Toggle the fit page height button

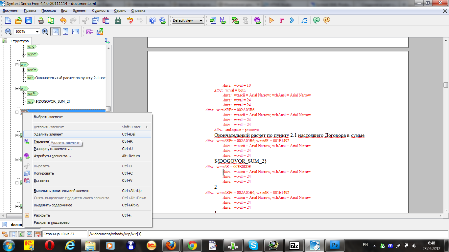tap(65, 32)
